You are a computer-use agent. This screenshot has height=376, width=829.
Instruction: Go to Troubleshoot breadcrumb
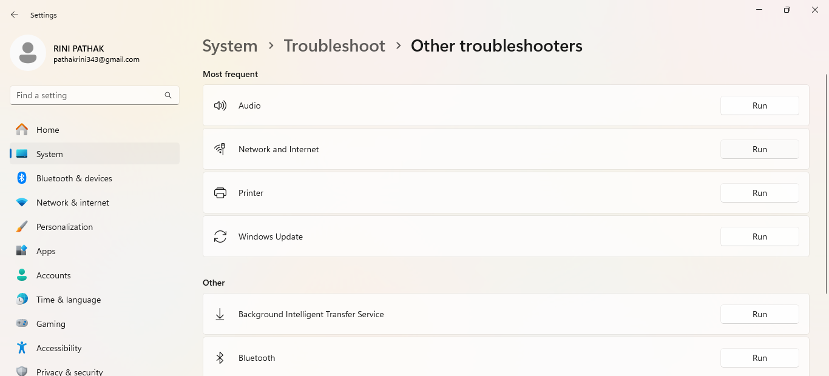point(334,46)
